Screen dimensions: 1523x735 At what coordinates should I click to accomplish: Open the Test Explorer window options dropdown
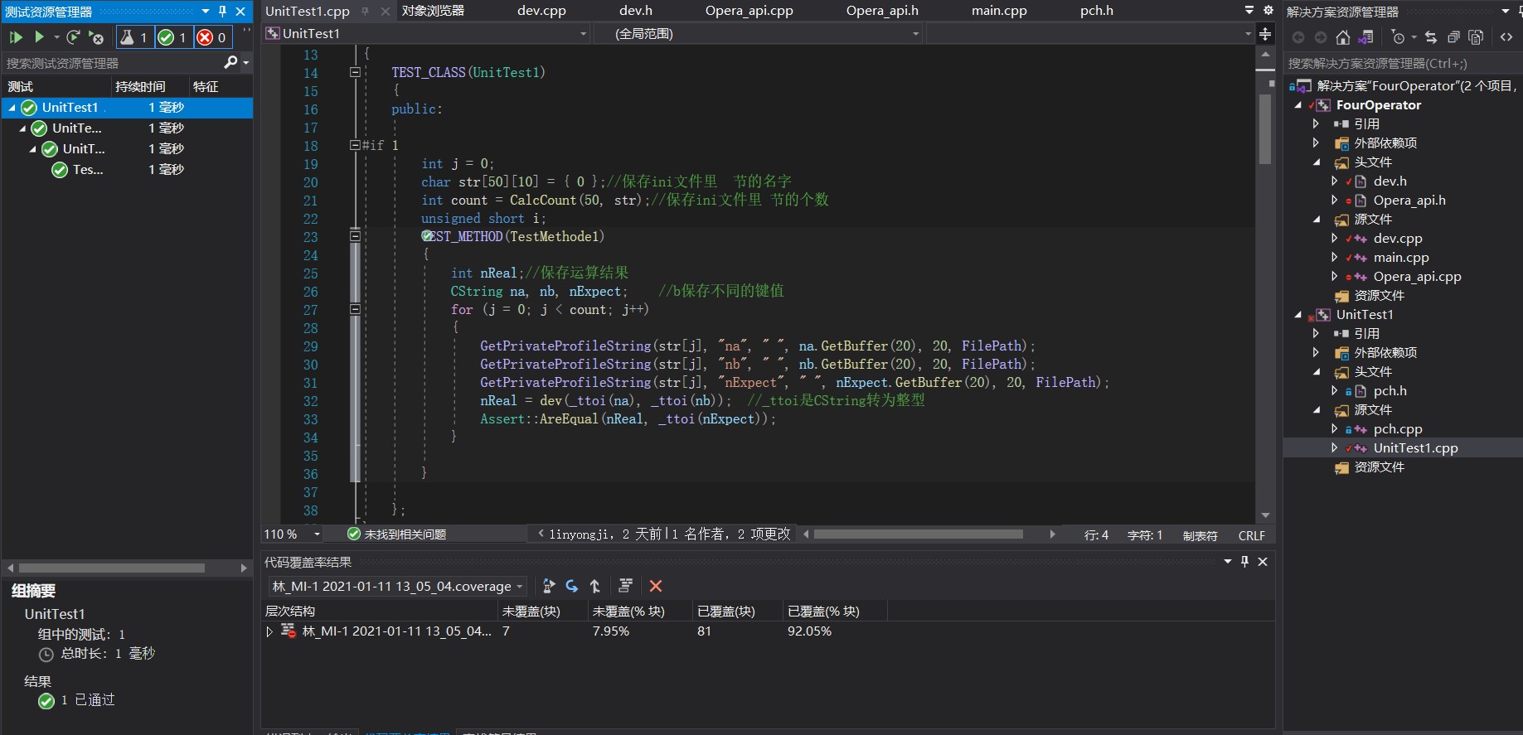point(205,12)
